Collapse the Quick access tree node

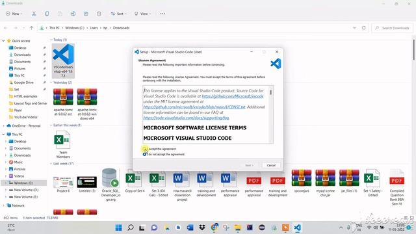pyautogui.click(x=3, y=41)
